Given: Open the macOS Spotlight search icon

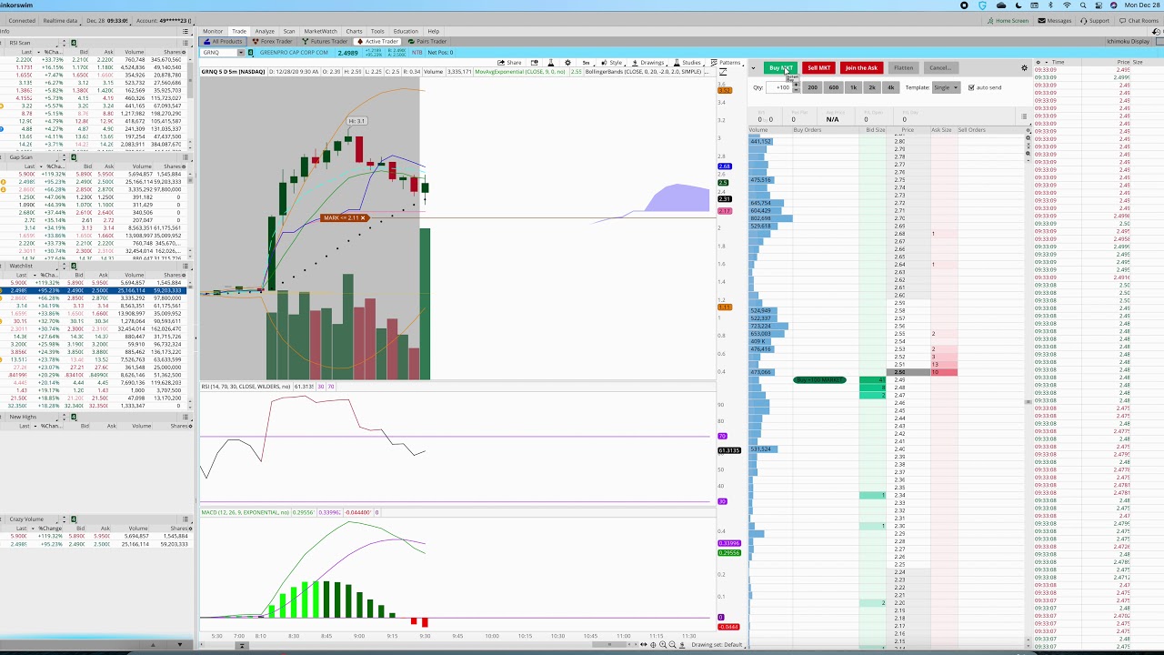Looking at the screenshot, I should point(1083,5).
